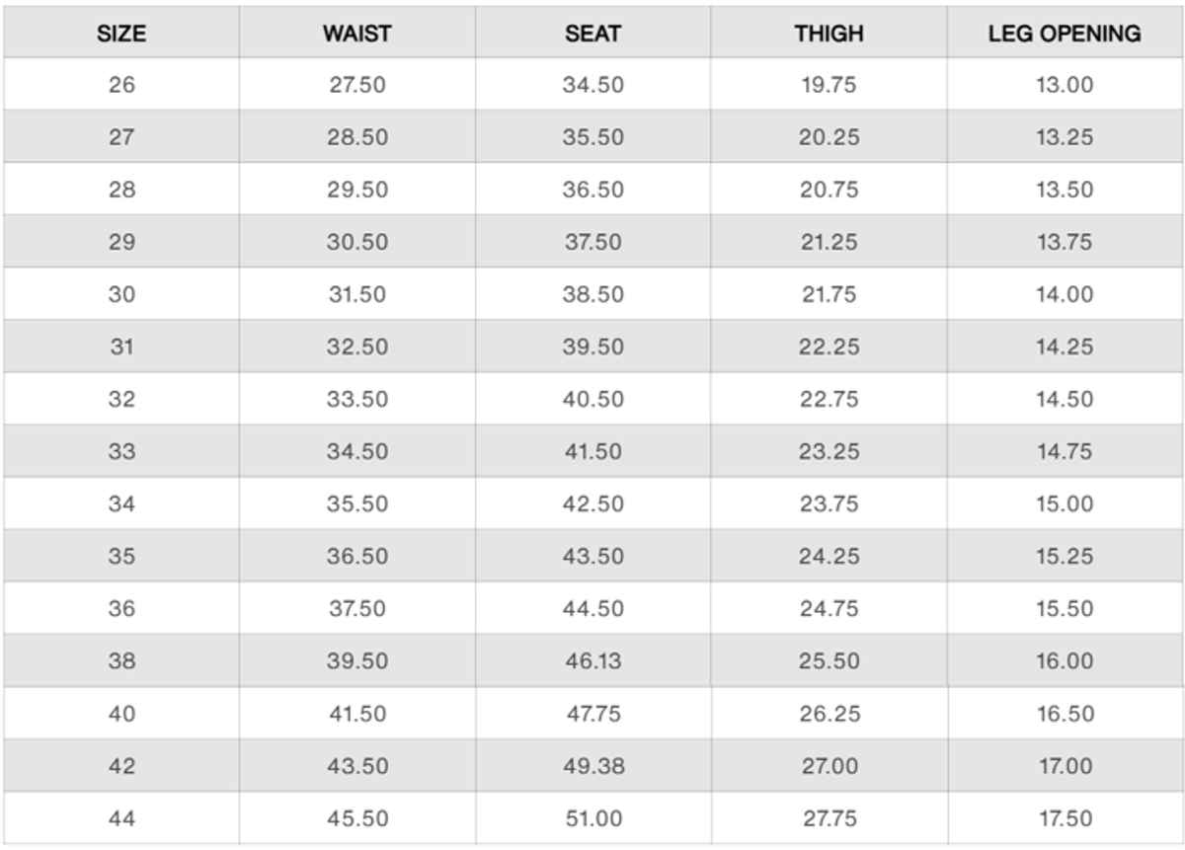The width and height of the screenshot is (1185, 850).
Task: Click leg opening value 15.00
Action: [x=1065, y=503]
